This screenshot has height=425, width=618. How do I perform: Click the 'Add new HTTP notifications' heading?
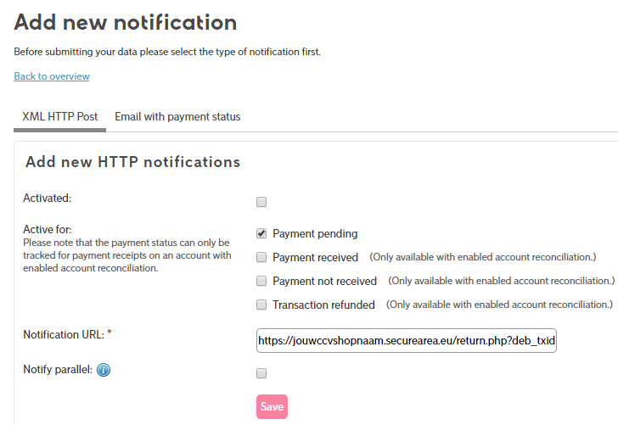coord(133,161)
